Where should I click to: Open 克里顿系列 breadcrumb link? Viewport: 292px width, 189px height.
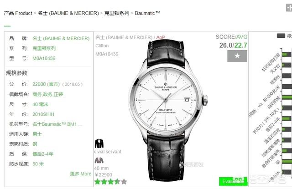[117, 13]
